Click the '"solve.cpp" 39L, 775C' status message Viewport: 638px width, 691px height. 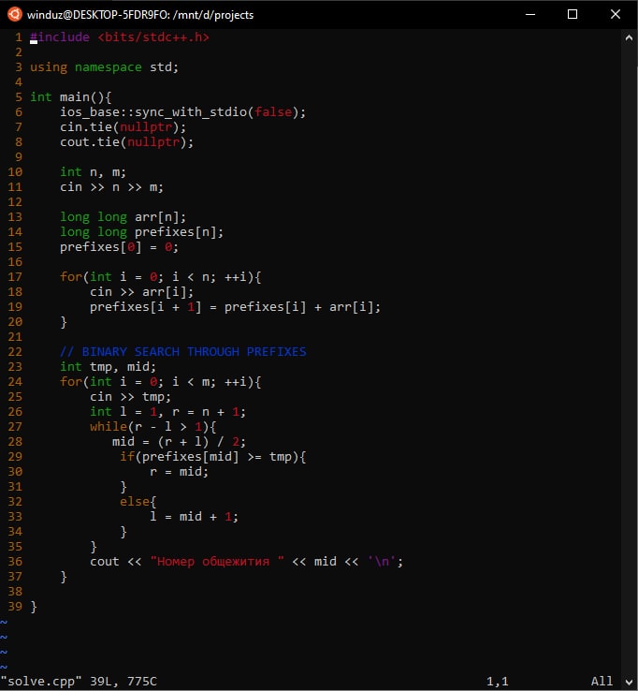[x=79, y=682]
